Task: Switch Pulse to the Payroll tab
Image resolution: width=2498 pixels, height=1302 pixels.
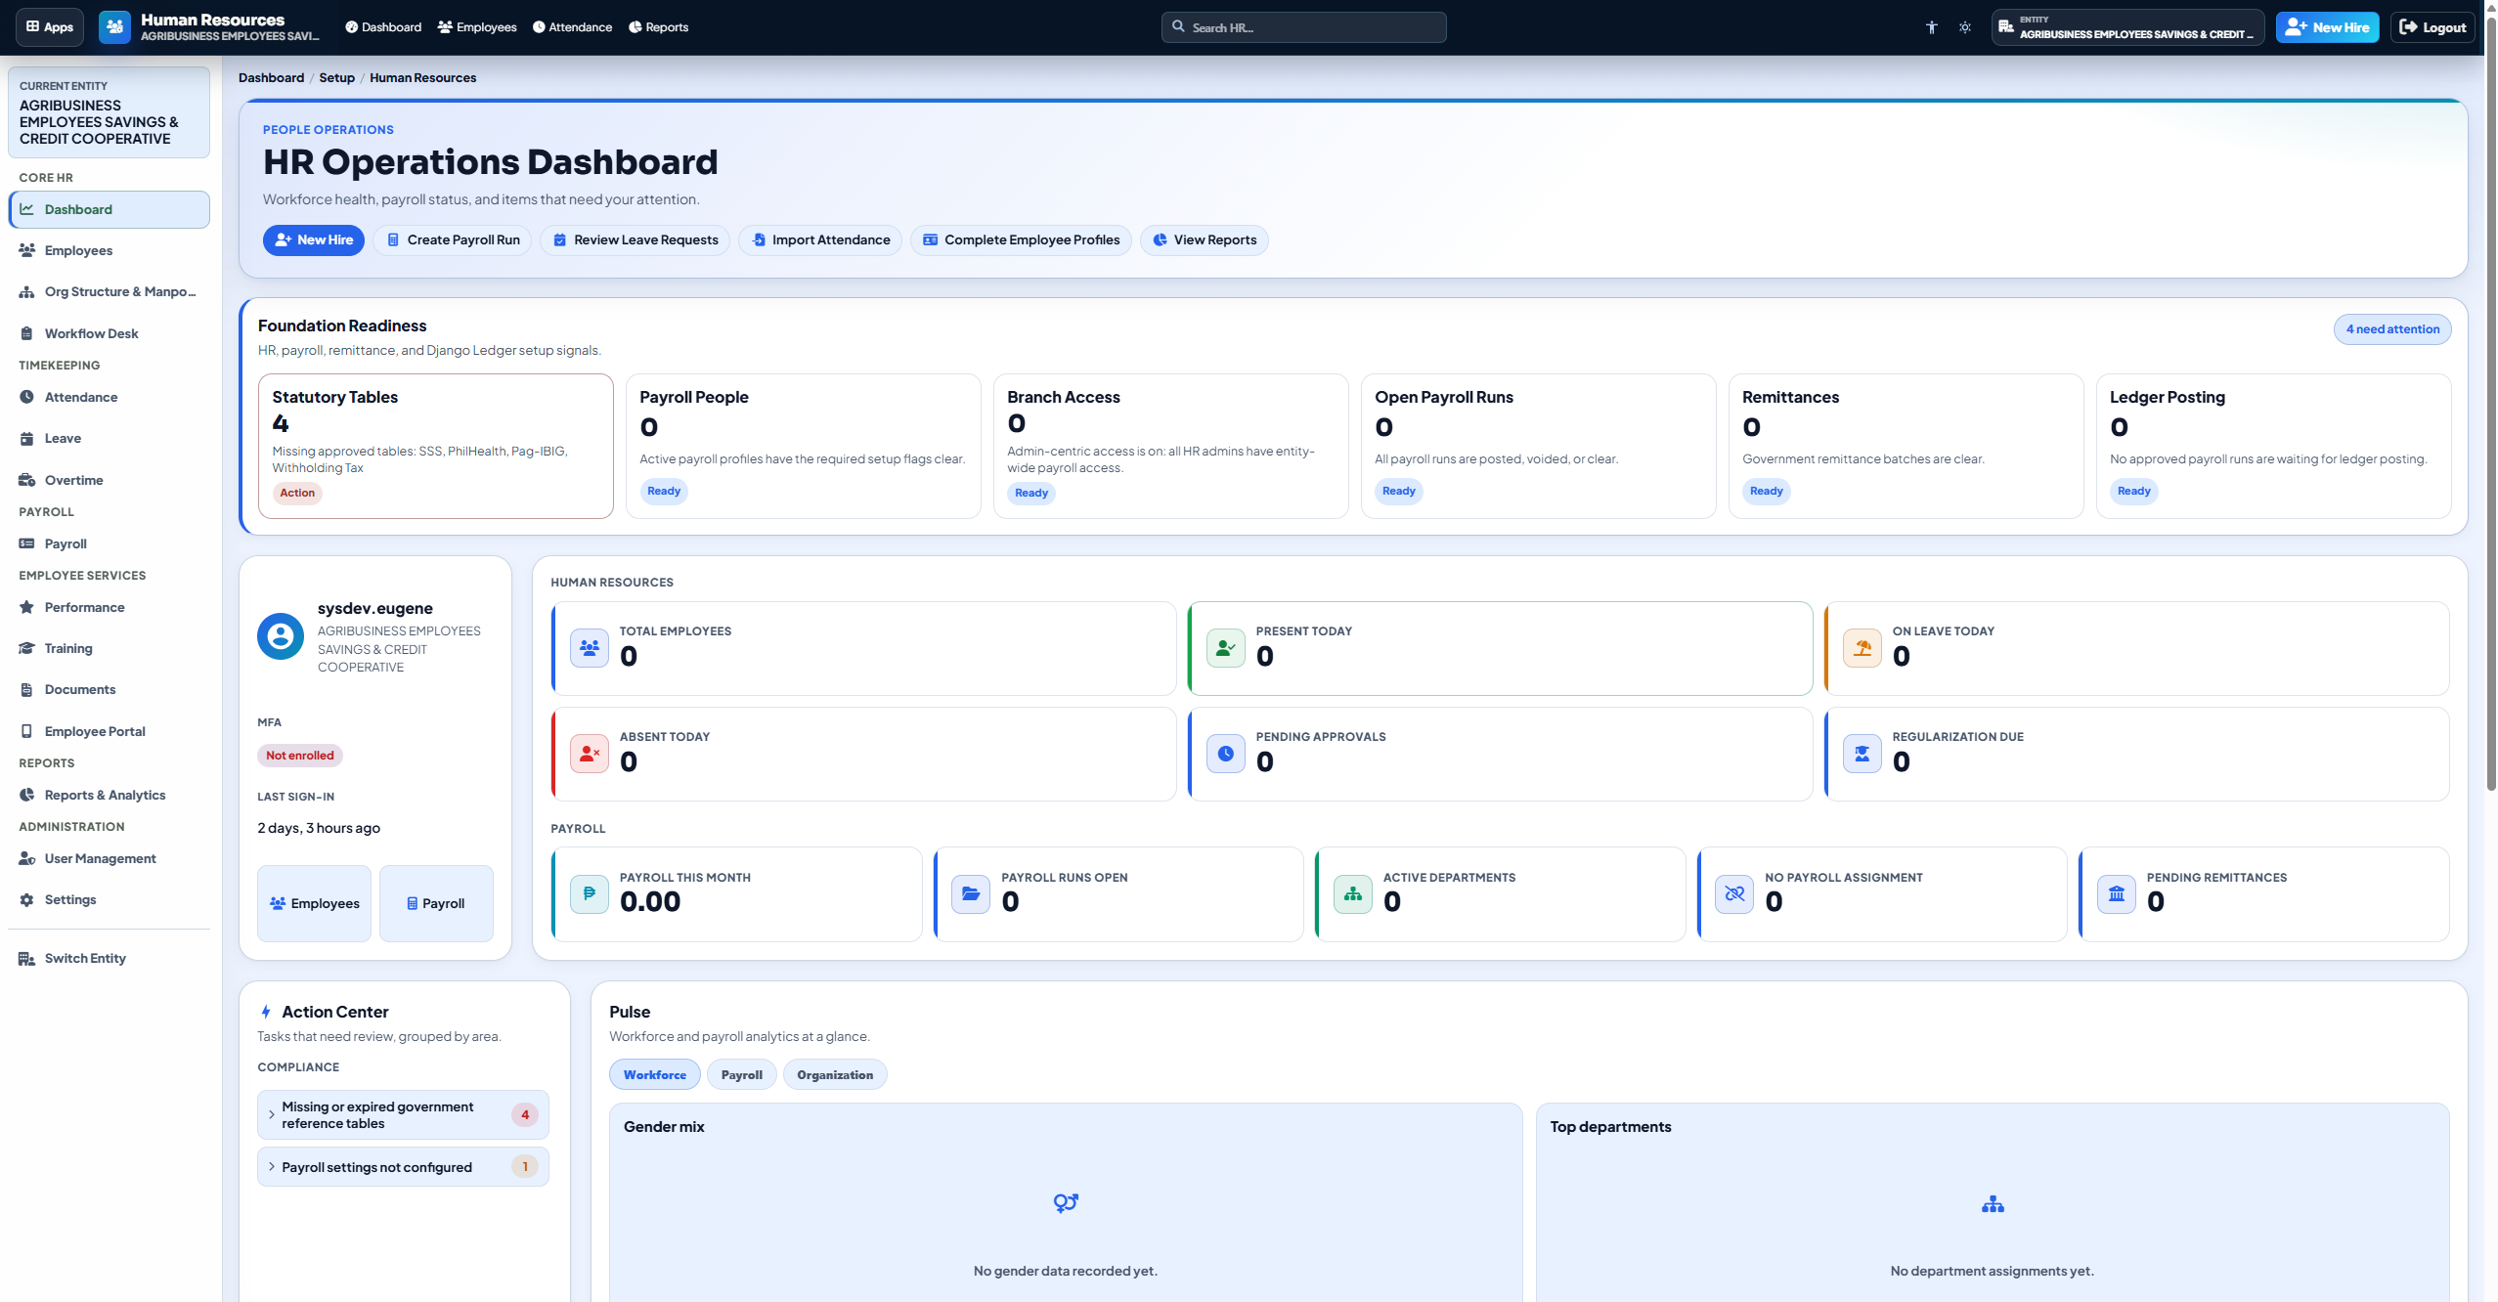Action: 741,1075
